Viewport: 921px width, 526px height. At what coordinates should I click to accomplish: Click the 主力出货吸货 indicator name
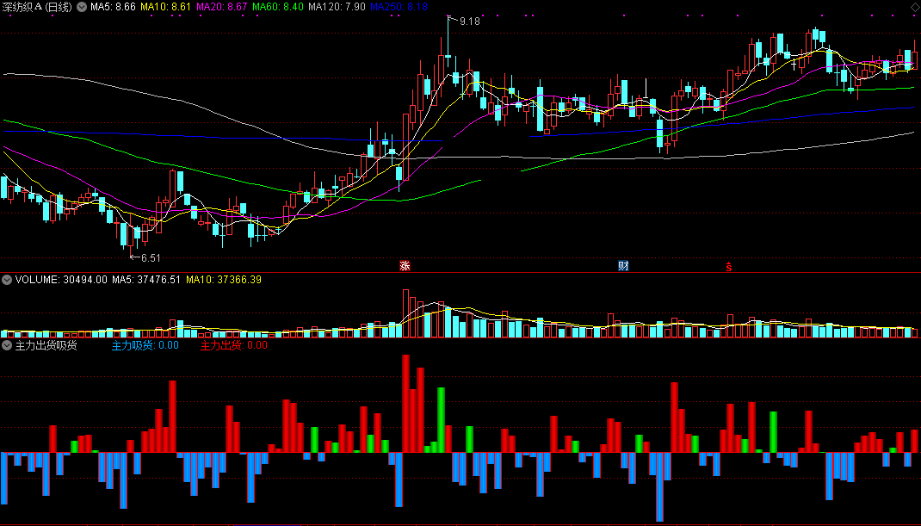click(46, 345)
